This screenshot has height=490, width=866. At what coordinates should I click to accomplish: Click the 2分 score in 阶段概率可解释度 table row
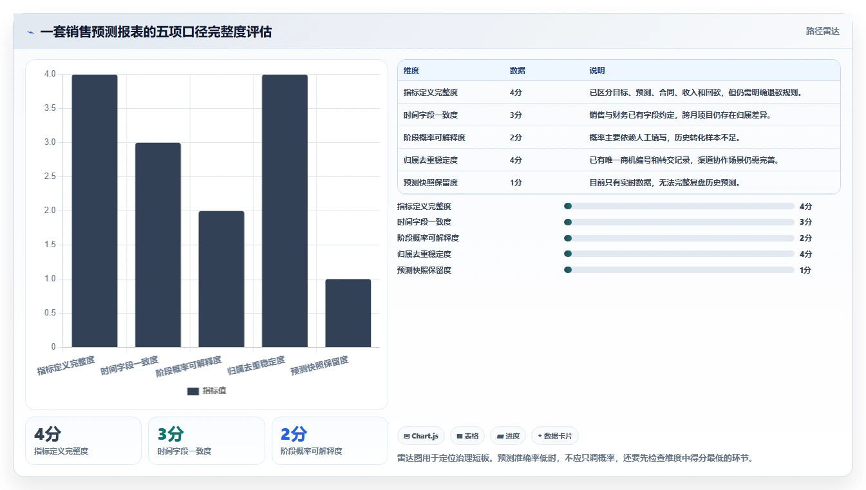[516, 138]
